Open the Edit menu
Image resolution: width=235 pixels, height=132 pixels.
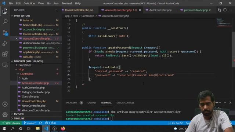[18, 3]
